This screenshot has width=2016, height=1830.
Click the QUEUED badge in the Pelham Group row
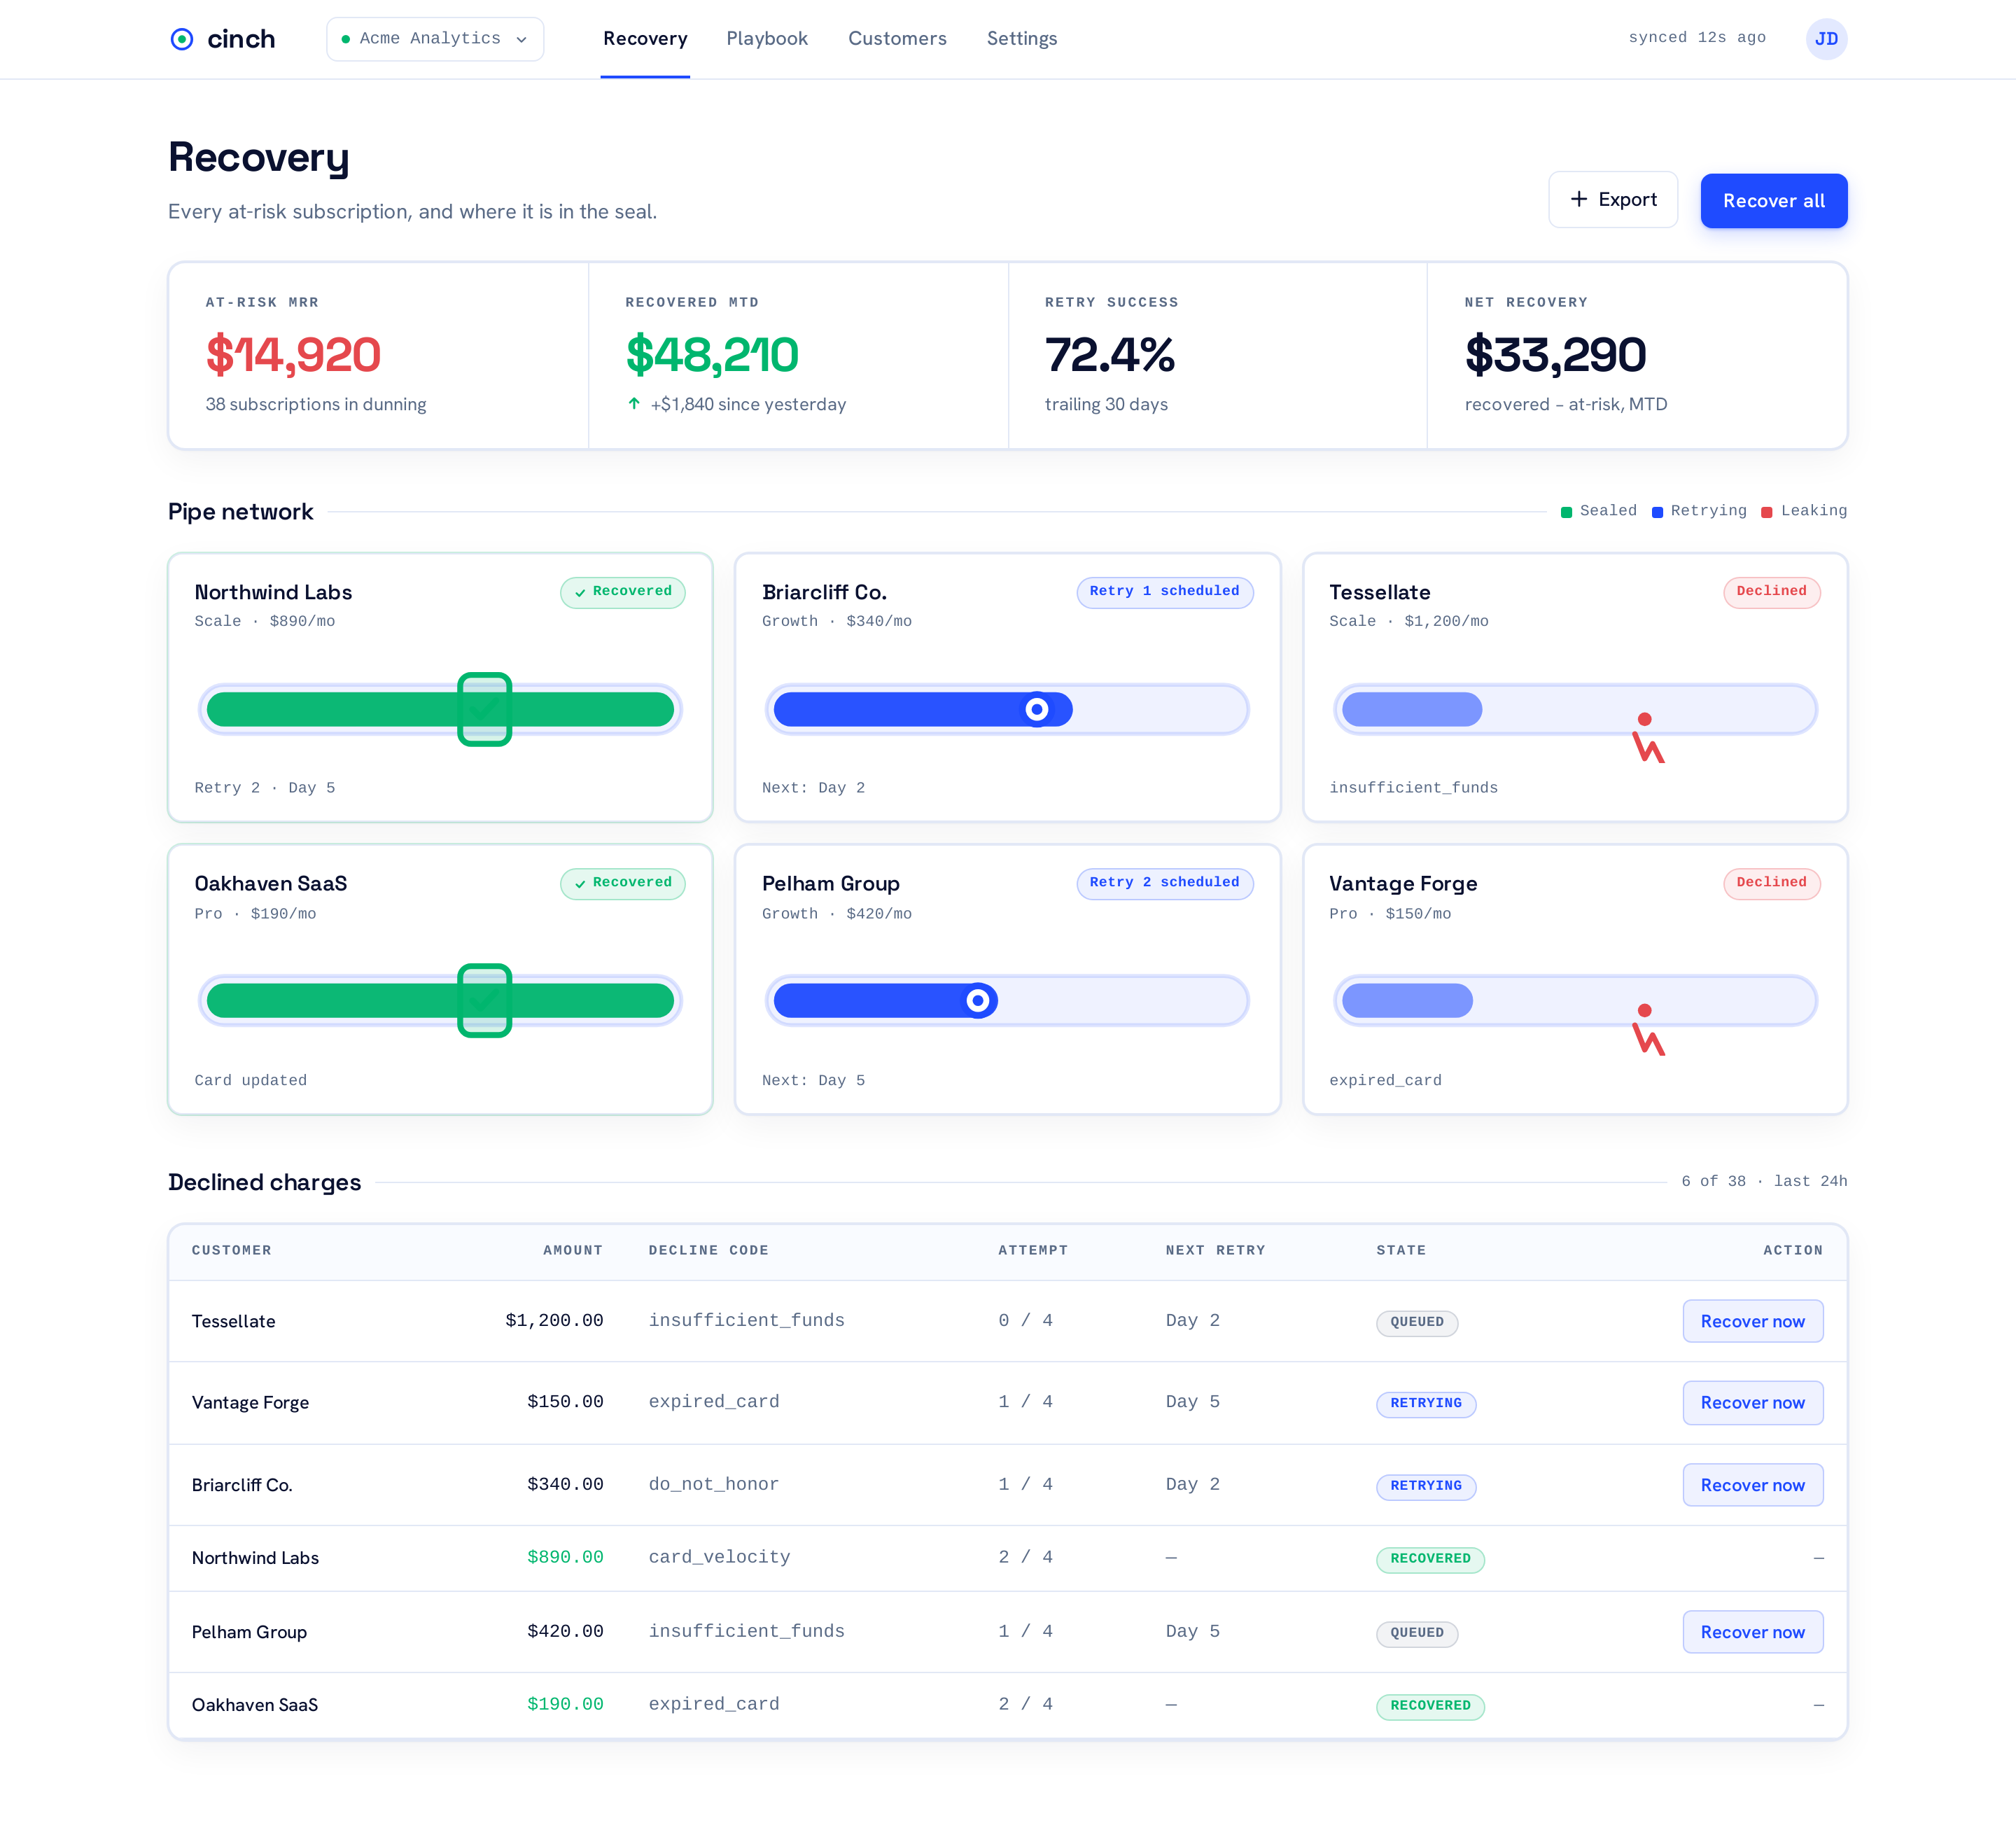click(x=1417, y=1633)
